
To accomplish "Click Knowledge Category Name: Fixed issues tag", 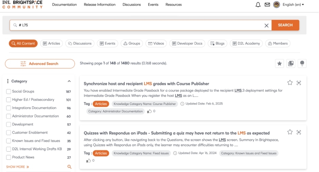I will [141, 153].
